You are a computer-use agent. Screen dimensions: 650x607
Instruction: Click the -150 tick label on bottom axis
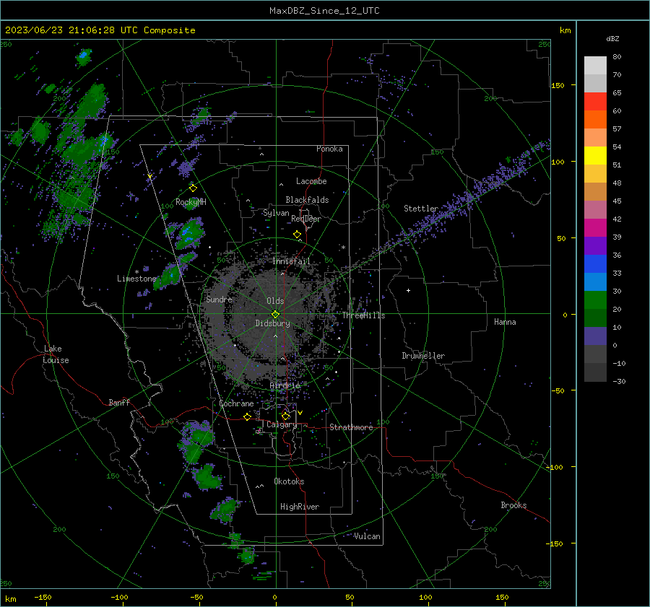[43, 597]
